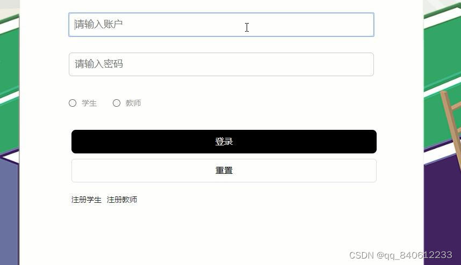461x265 pixels.
Task: Choose student role circle before 学生
Action: pyautogui.click(x=73, y=103)
